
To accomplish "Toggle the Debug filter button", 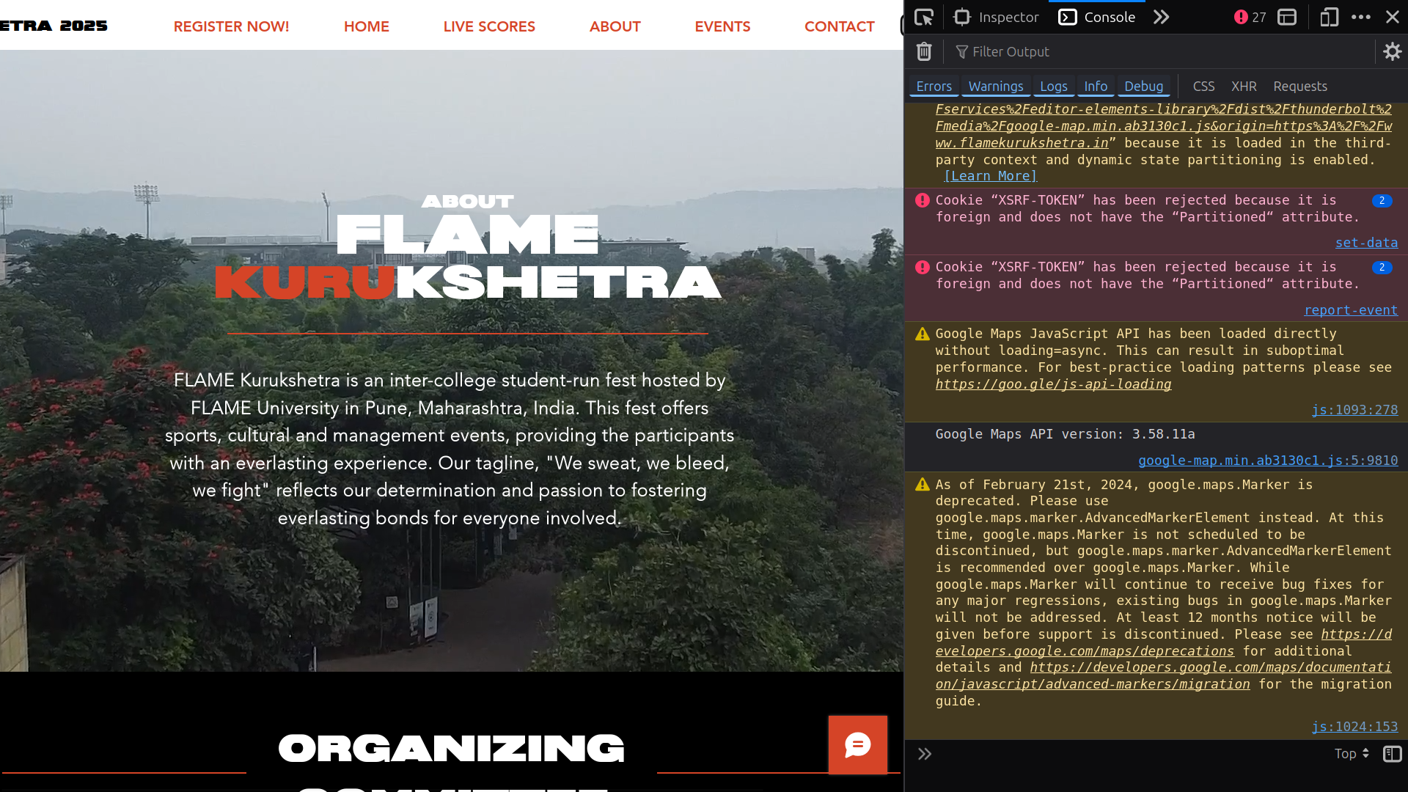I will click(1143, 87).
